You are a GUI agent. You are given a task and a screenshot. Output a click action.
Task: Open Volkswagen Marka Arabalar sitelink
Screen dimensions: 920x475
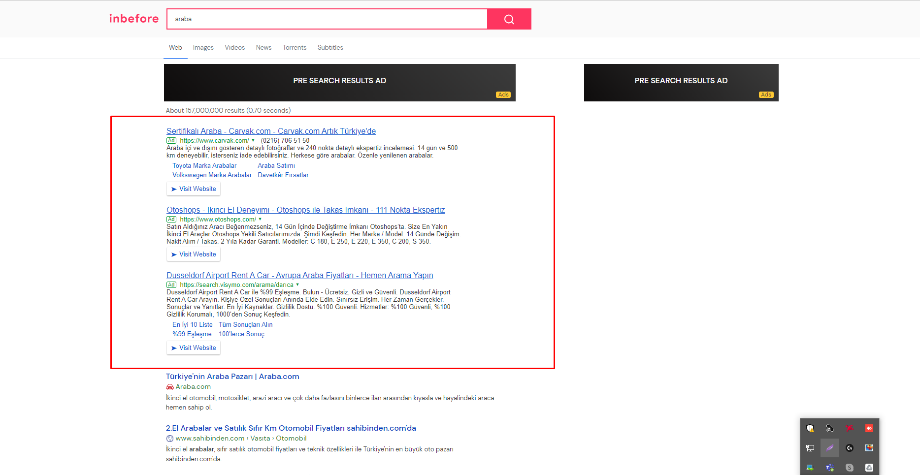click(212, 175)
